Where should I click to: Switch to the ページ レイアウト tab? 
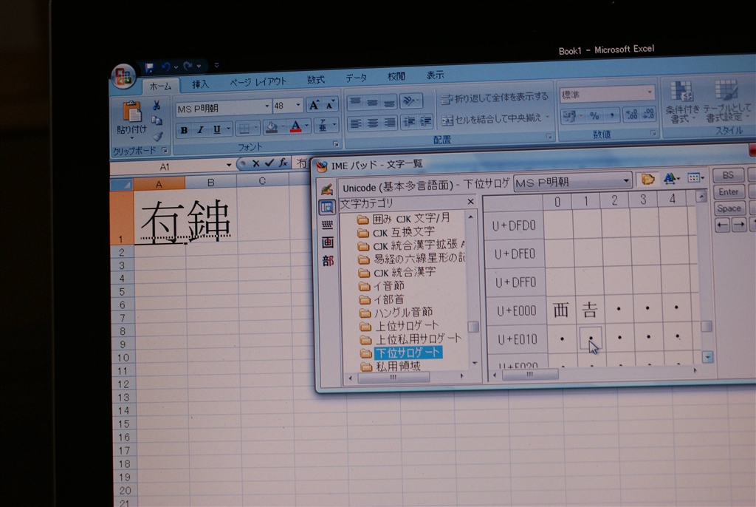coord(258,82)
